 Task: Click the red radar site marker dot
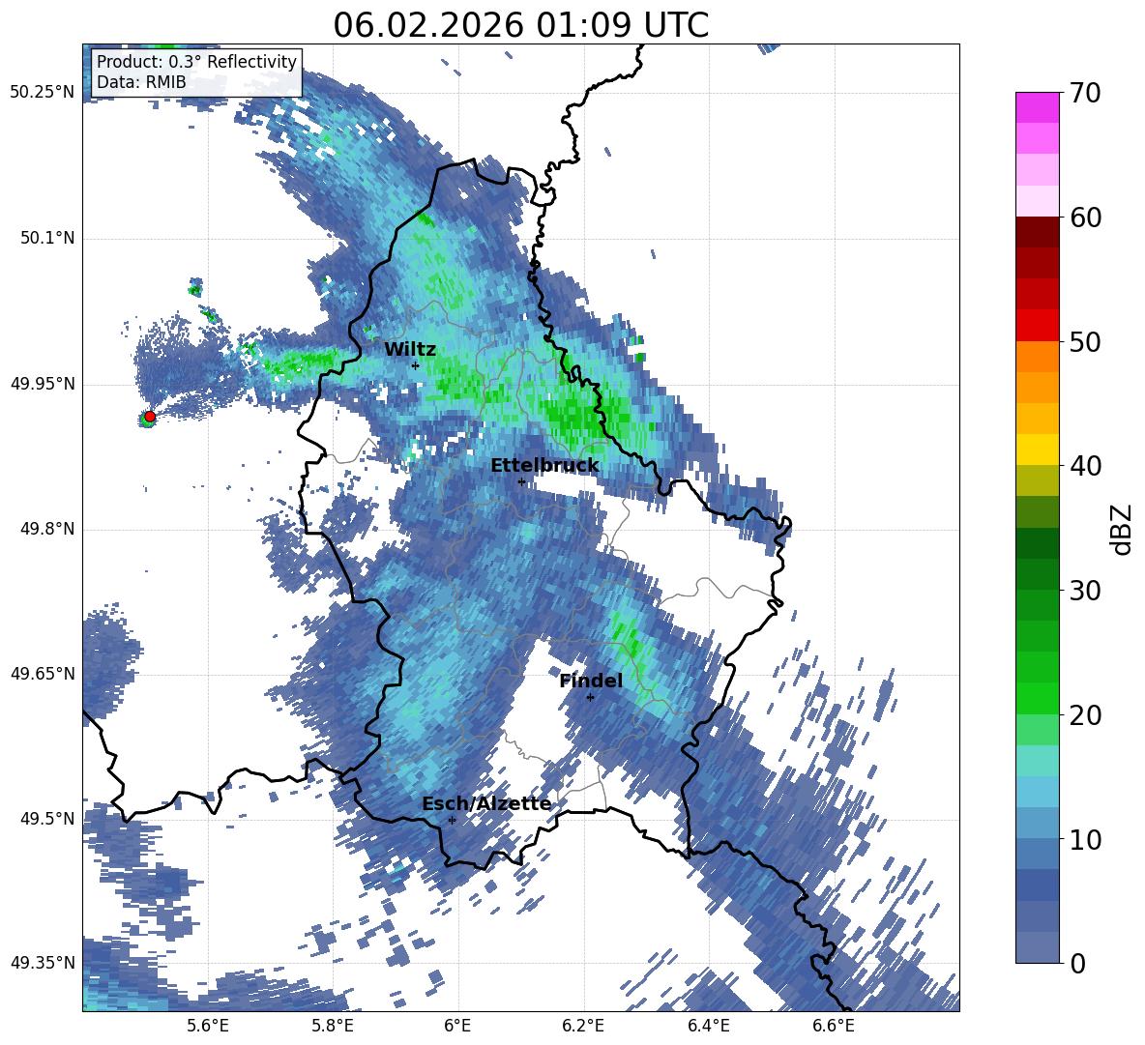point(150,417)
